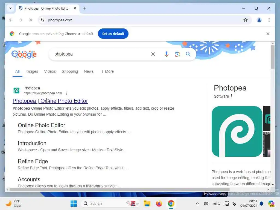
Task: Open a new tab with plus button
Action: click(85, 8)
